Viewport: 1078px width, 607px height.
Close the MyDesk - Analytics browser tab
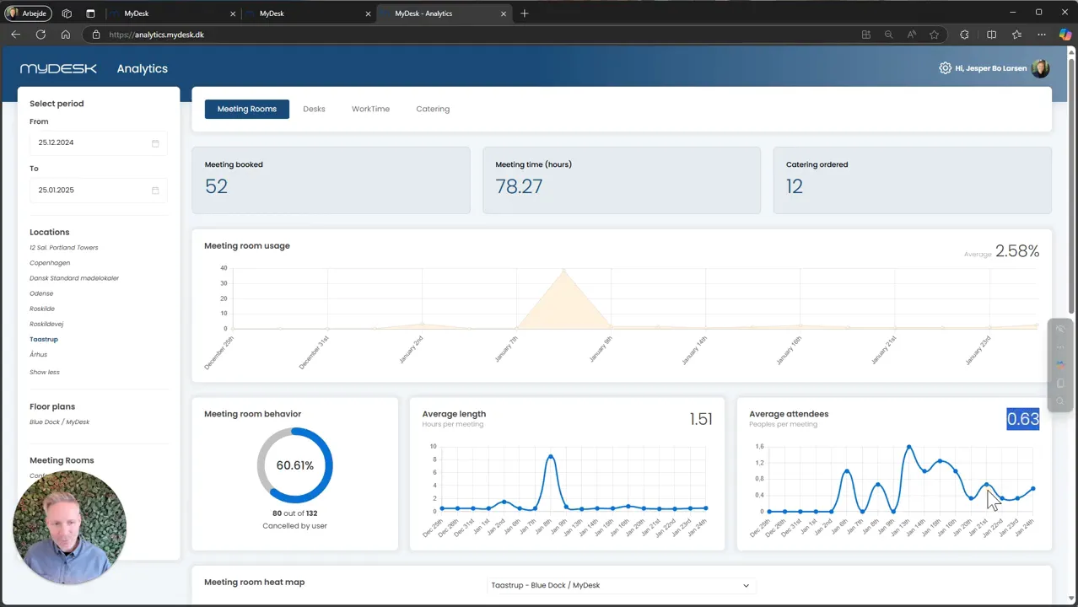point(504,13)
